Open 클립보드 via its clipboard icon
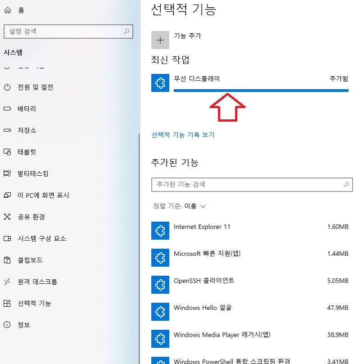Image resolution: width=362 pixels, height=364 pixels. [8, 260]
